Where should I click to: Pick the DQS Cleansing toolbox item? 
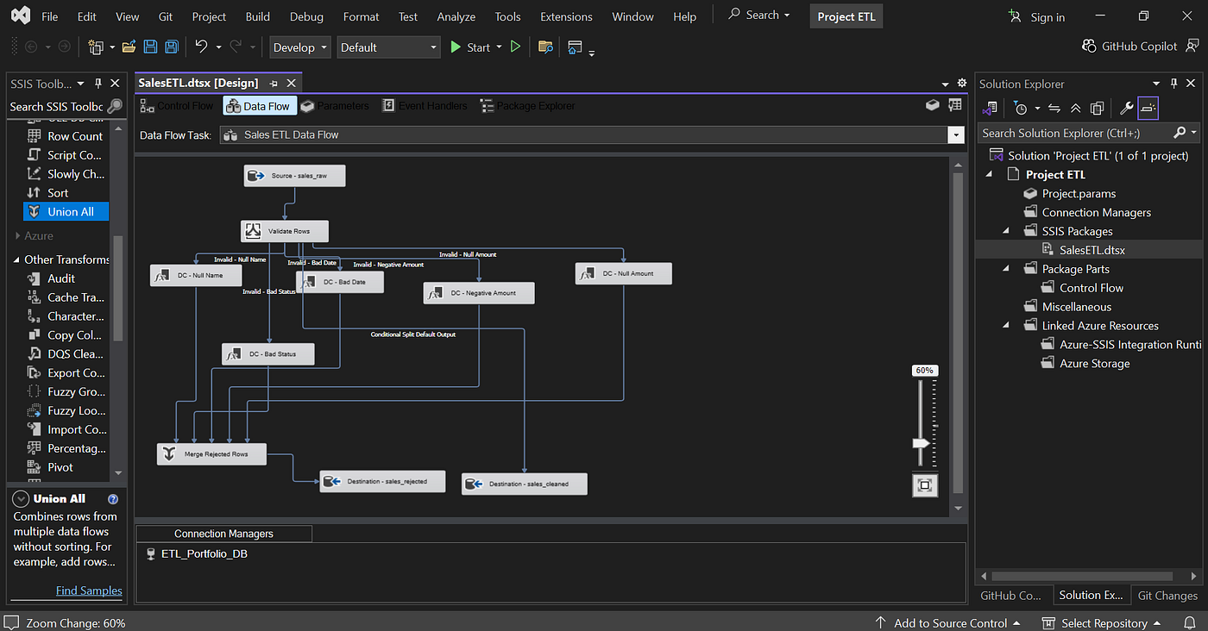pyautogui.click(x=65, y=354)
